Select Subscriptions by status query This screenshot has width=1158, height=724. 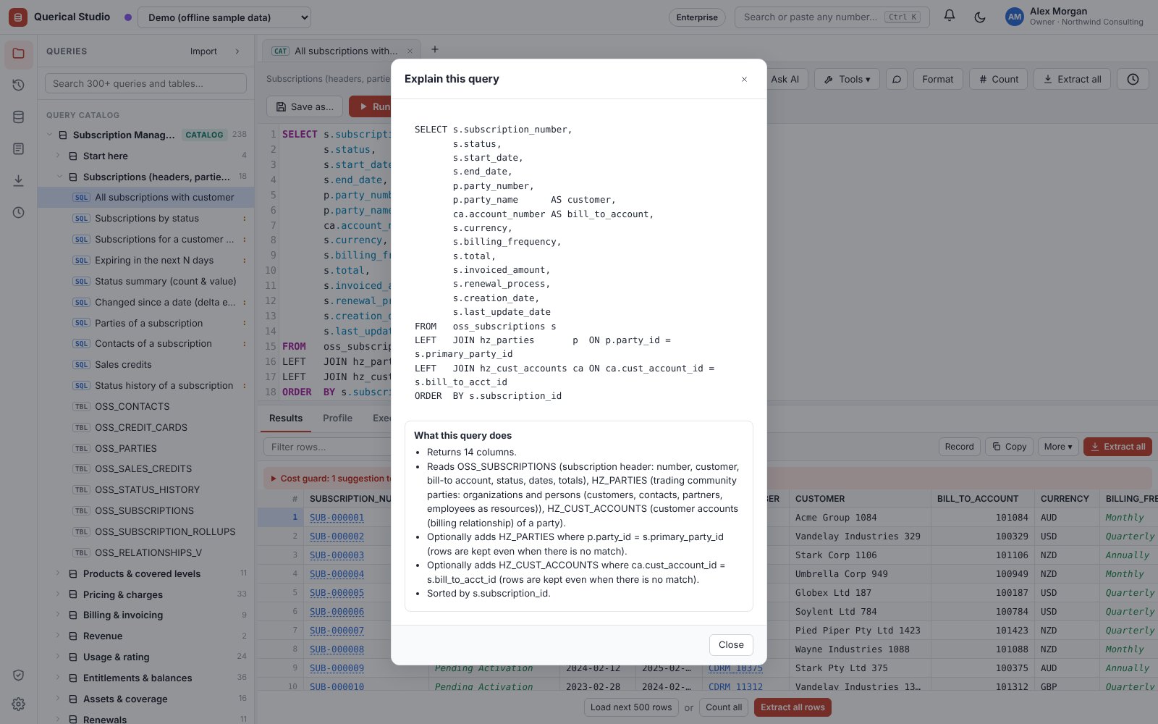pos(146,219)
